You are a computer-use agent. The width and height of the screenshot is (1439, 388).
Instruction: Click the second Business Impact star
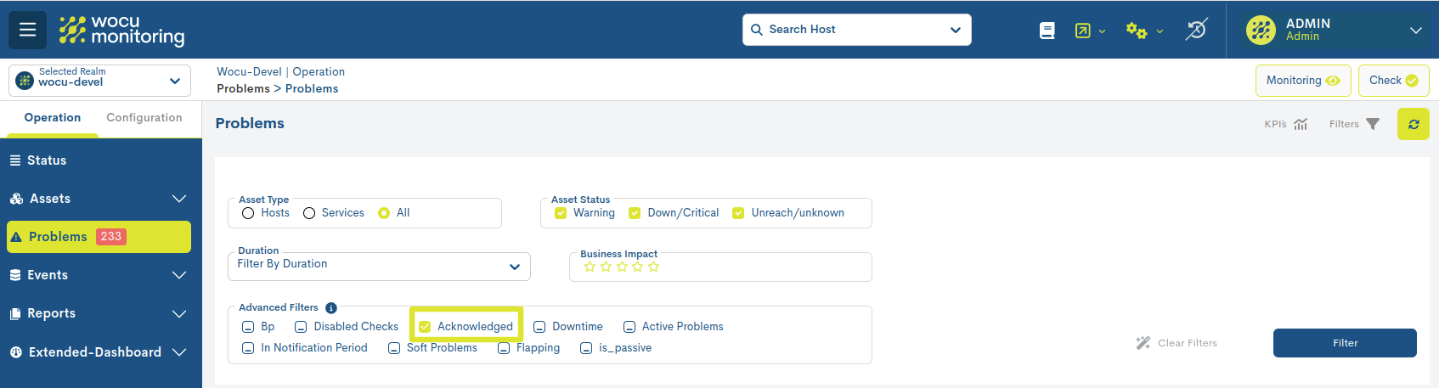click(606, 267)
